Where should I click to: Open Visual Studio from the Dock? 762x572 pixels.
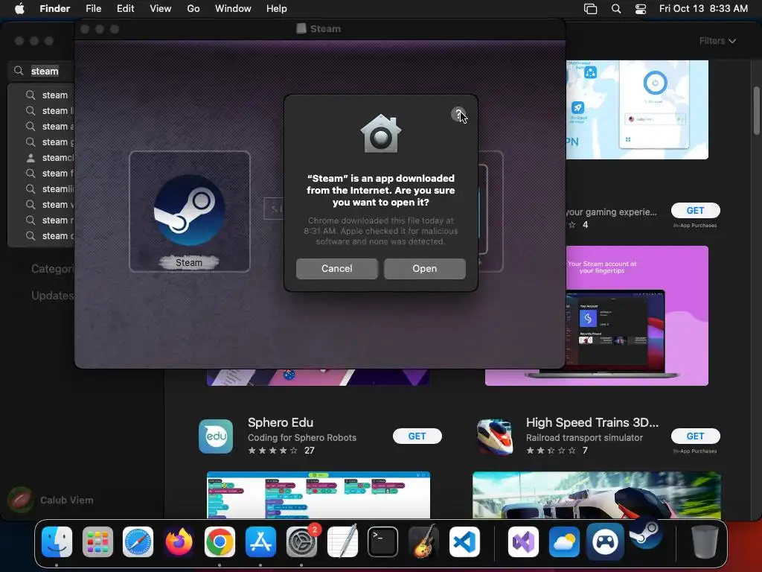[523, 542]
